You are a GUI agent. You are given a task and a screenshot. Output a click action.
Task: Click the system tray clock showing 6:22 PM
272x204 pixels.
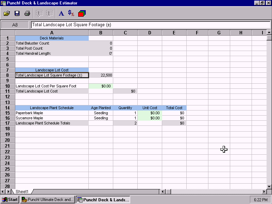coord(260,200)
